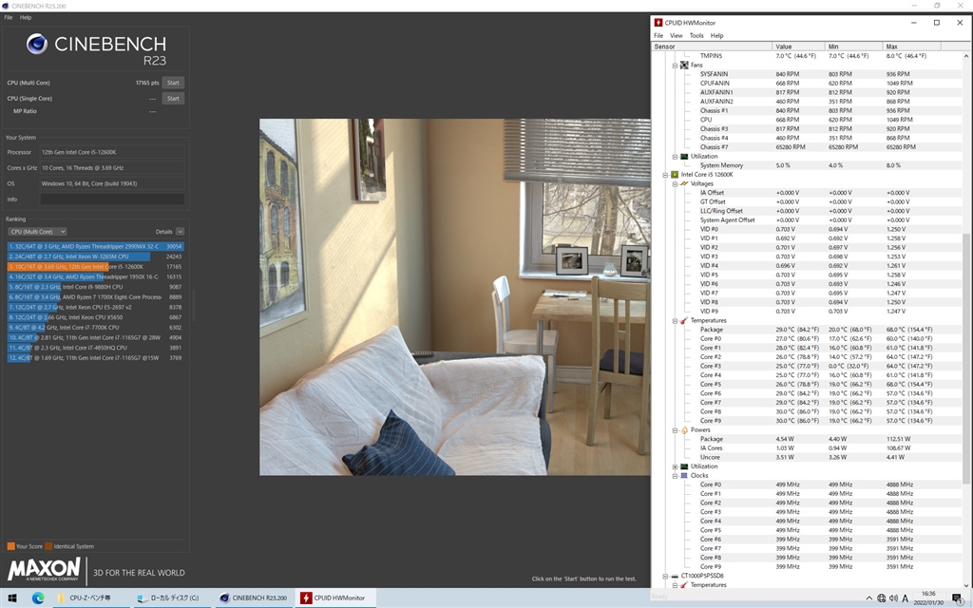Viewport: 973px width, 608px height.
Task: Switch to CPUID HWMonitor on the taskbar
Action: coord(334,598)
